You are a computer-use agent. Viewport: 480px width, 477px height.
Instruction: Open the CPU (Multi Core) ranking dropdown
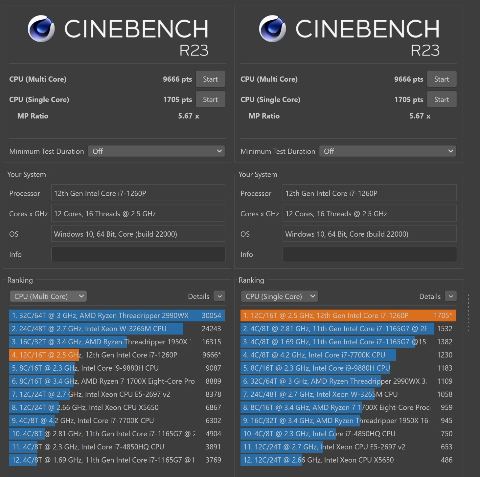pyautogui.click(x=48, y=296)
